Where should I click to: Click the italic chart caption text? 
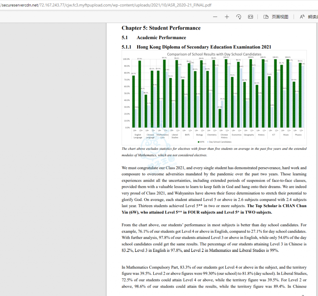(214, 152)
